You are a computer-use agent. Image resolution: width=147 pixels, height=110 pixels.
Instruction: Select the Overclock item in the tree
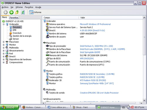(x=17, y=33)
